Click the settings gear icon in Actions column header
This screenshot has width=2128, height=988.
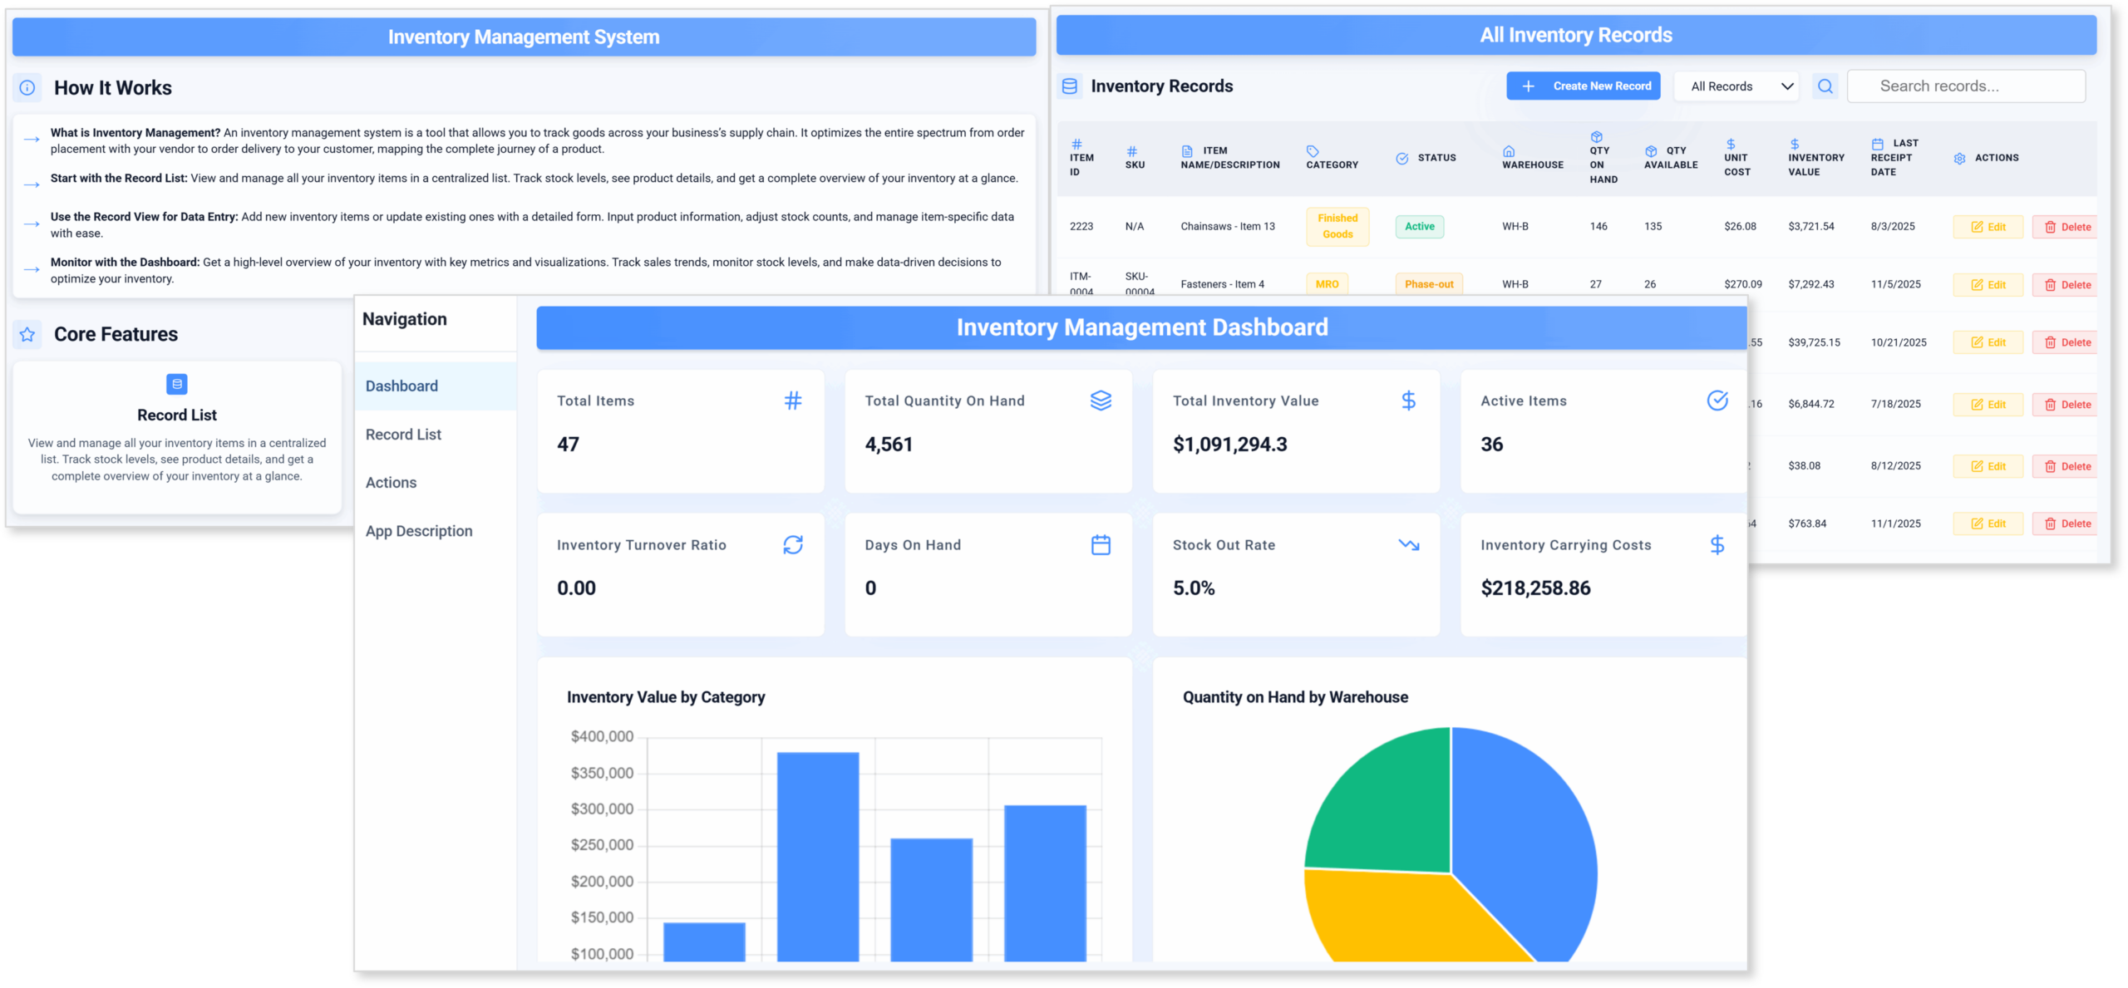pyautogui.click(x=1959, y=158)
